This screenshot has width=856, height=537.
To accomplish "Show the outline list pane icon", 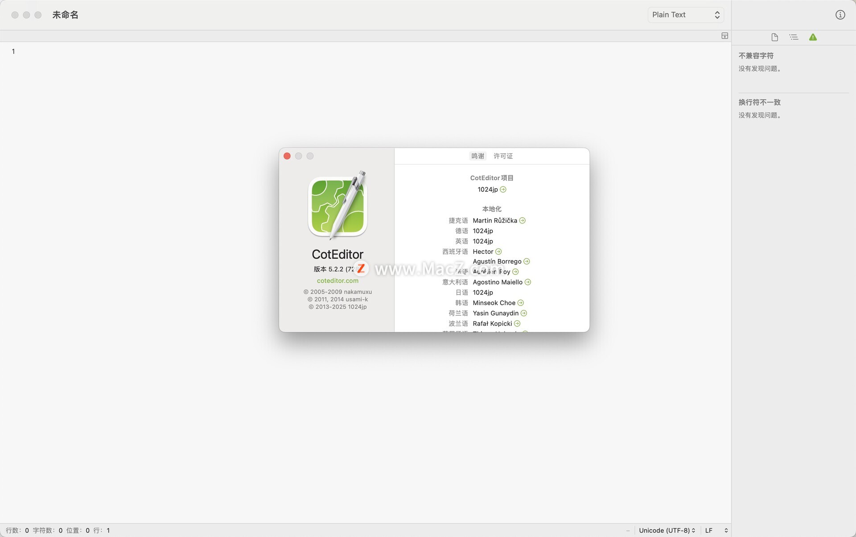I will coord(794,37).
